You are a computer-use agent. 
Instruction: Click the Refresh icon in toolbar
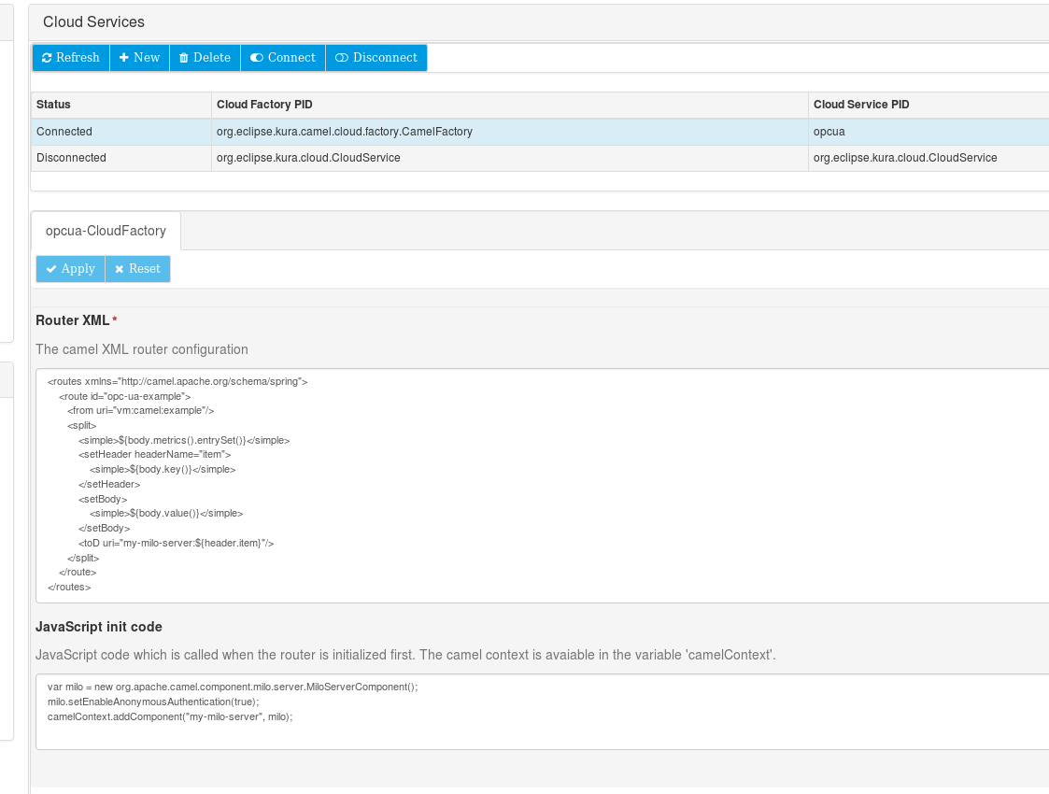click(47, 58)
